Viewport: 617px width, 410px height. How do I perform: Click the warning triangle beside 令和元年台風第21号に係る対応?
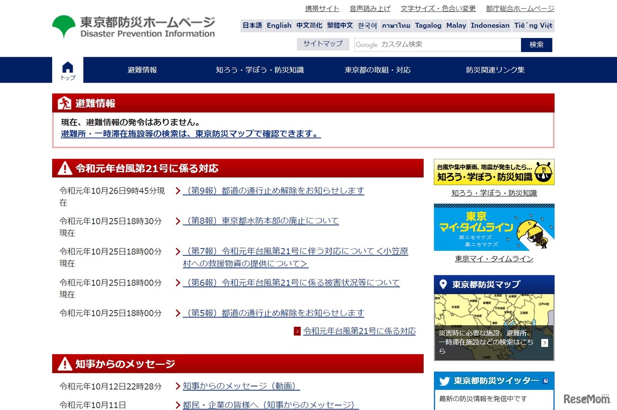pos(65,168)
